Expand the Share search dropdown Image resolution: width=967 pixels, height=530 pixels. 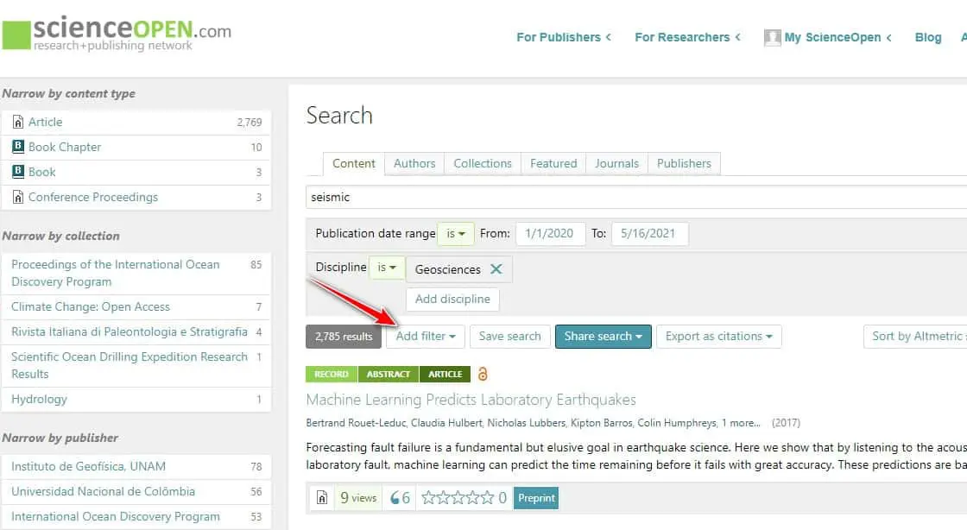[x=603, y=337]
